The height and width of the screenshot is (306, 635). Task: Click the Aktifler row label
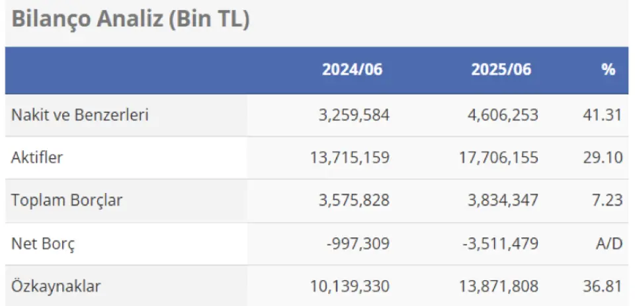tap(37, 157)
